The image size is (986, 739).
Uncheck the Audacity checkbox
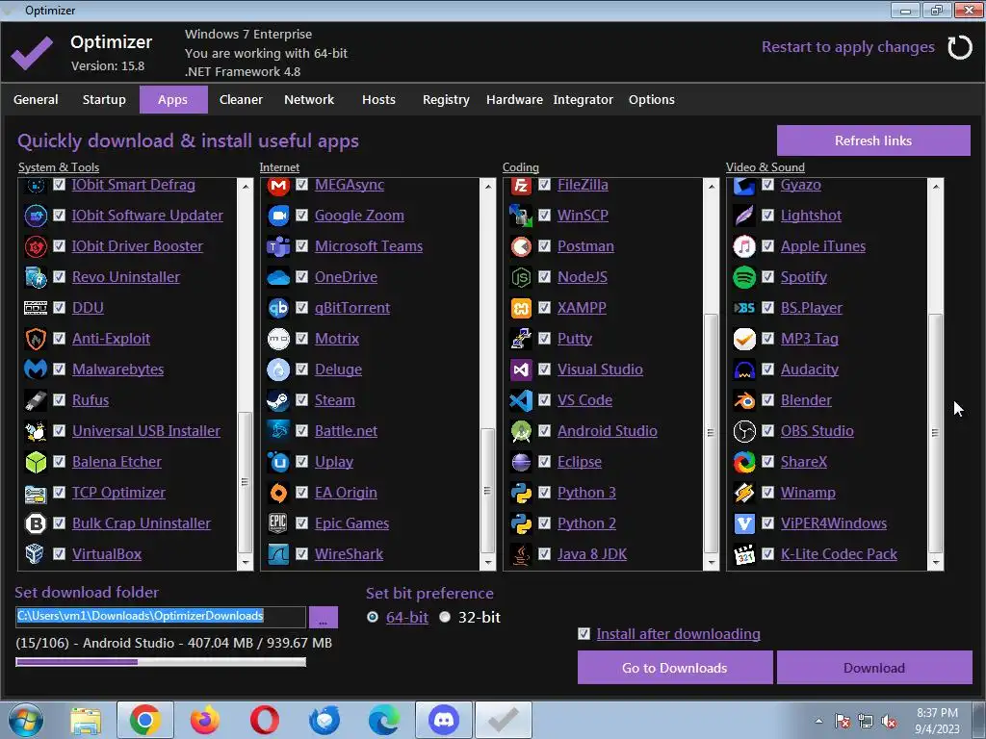pos(767,369)
